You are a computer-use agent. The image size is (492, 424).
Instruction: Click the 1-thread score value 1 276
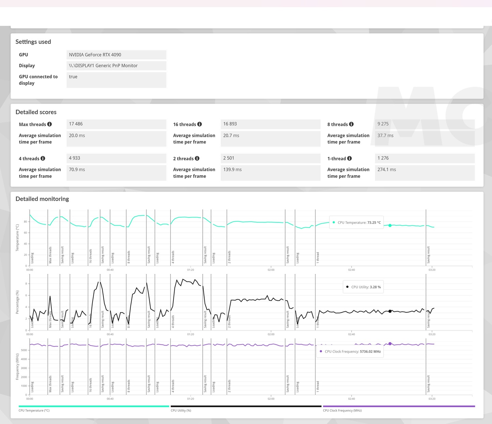click(x=424, y=158)
